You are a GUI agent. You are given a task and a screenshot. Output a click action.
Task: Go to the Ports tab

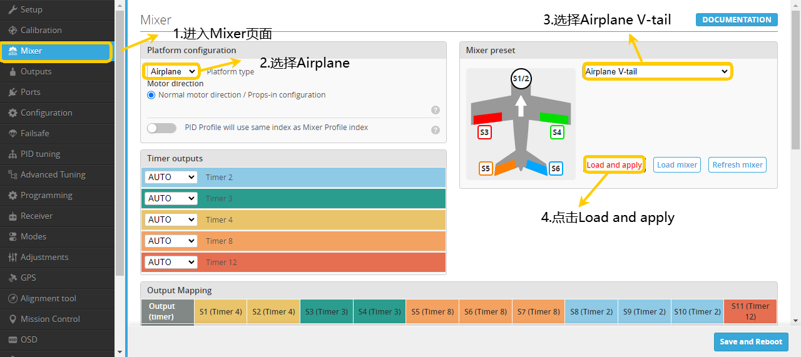[57, 92]
